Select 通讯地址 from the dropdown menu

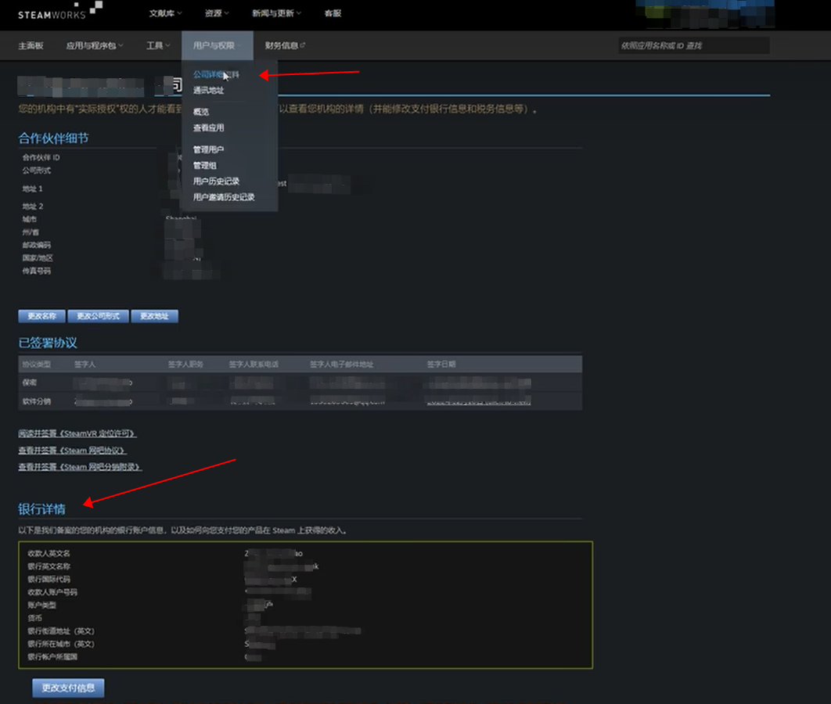click(x=208, y=91)
